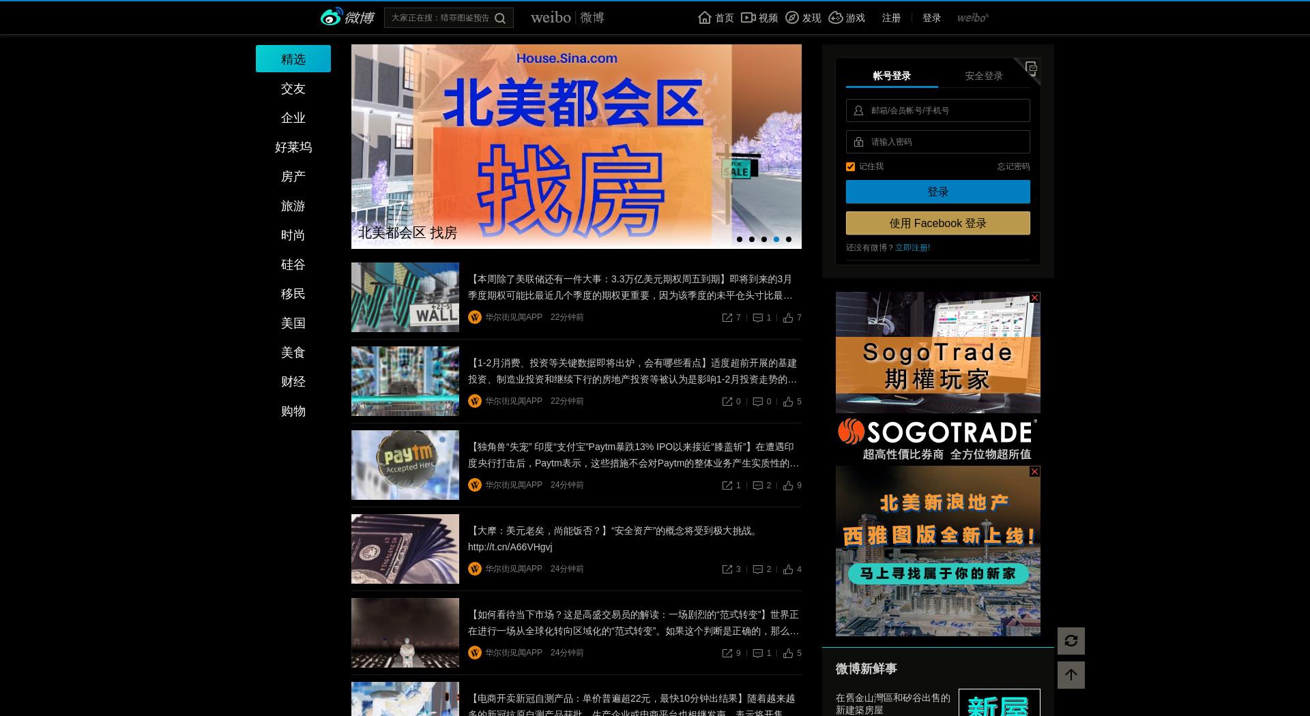Open the Paytm post thumbnail
The image size is (1310, 716).
tap(405, 465)
